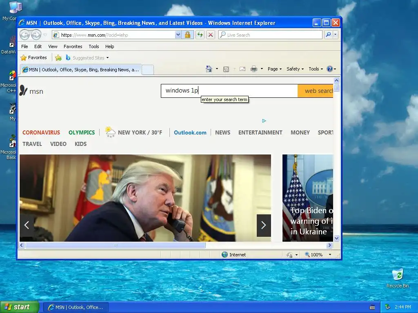
Task: Click horizontal scrollbar right arrow
Action: (330, 245)
